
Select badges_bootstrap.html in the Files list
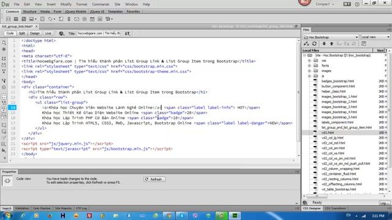(x=337, y=81)
